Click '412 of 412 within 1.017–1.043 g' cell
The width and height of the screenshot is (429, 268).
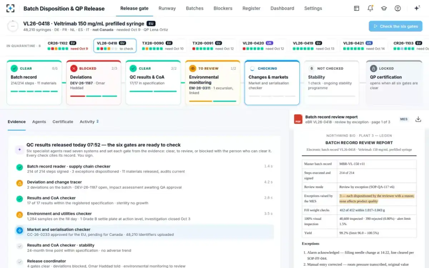[x=377, y=210]
